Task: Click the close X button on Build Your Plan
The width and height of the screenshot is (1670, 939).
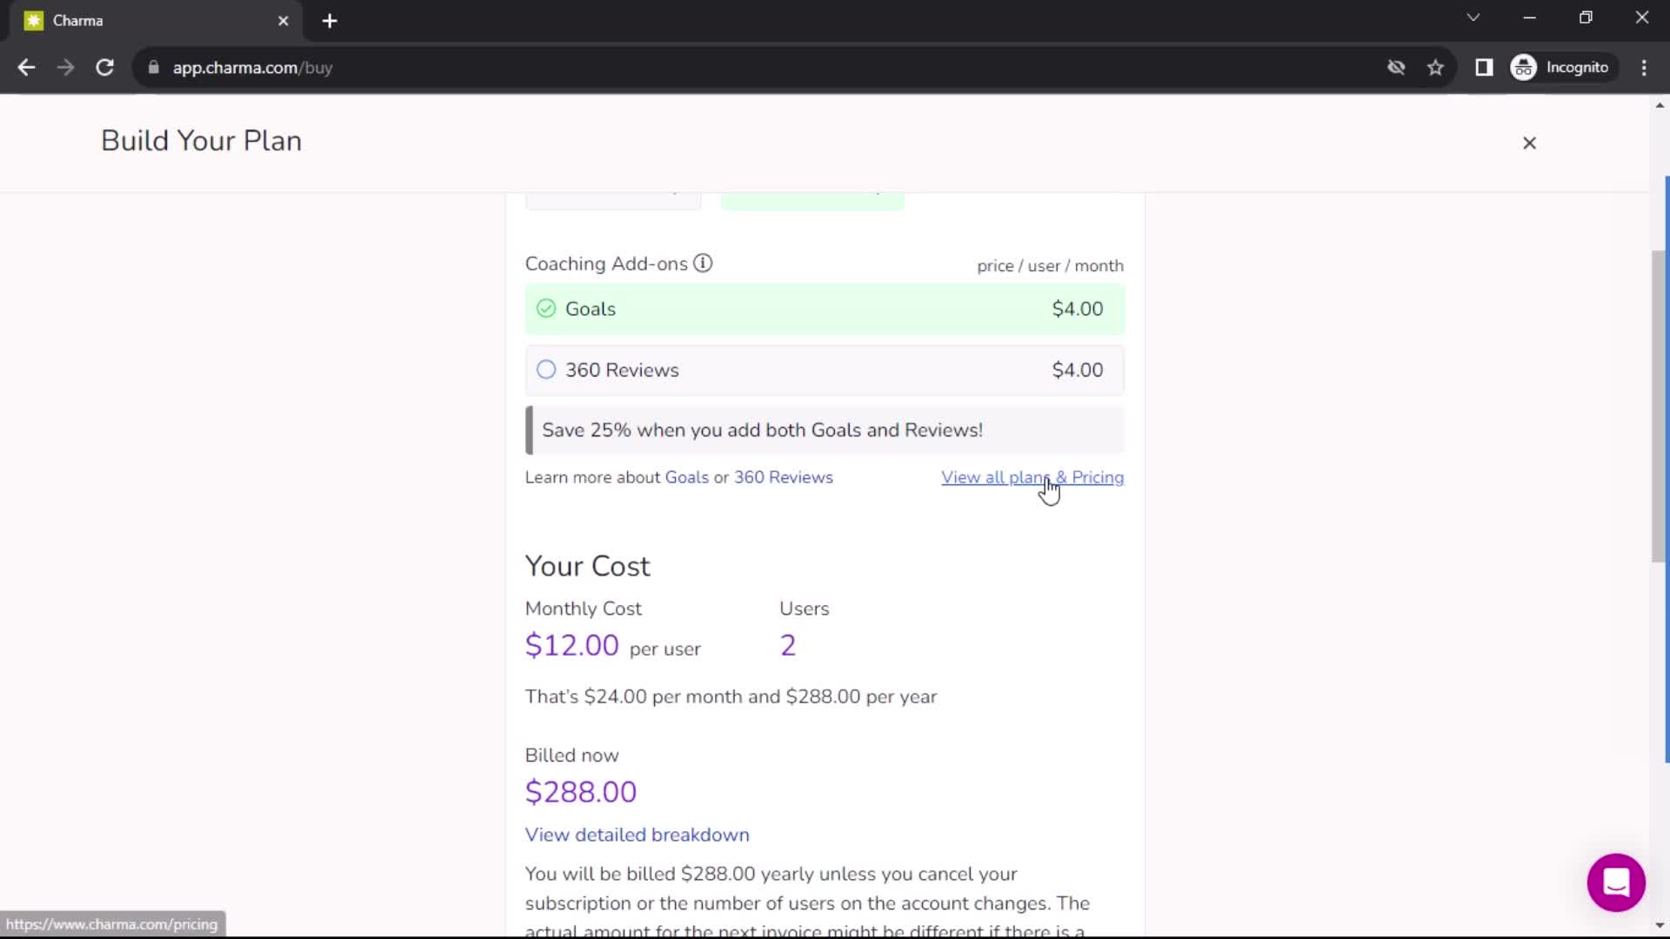Action: click(1530, 143)
